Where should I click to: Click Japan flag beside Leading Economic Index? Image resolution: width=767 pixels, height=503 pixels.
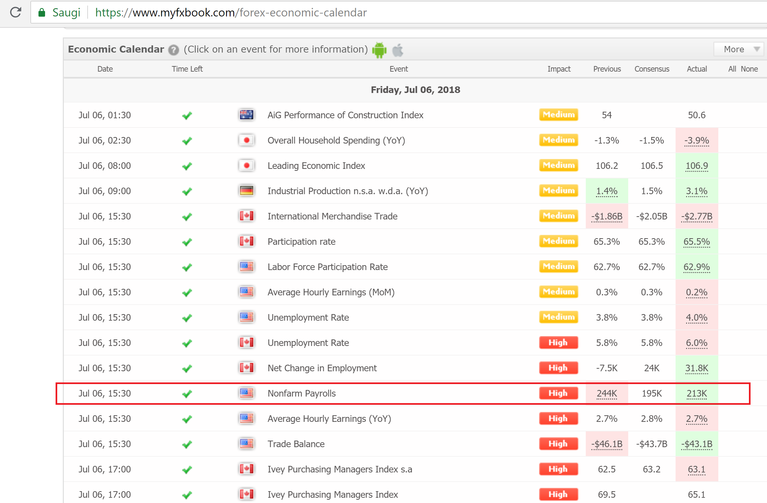click(246, 166)
